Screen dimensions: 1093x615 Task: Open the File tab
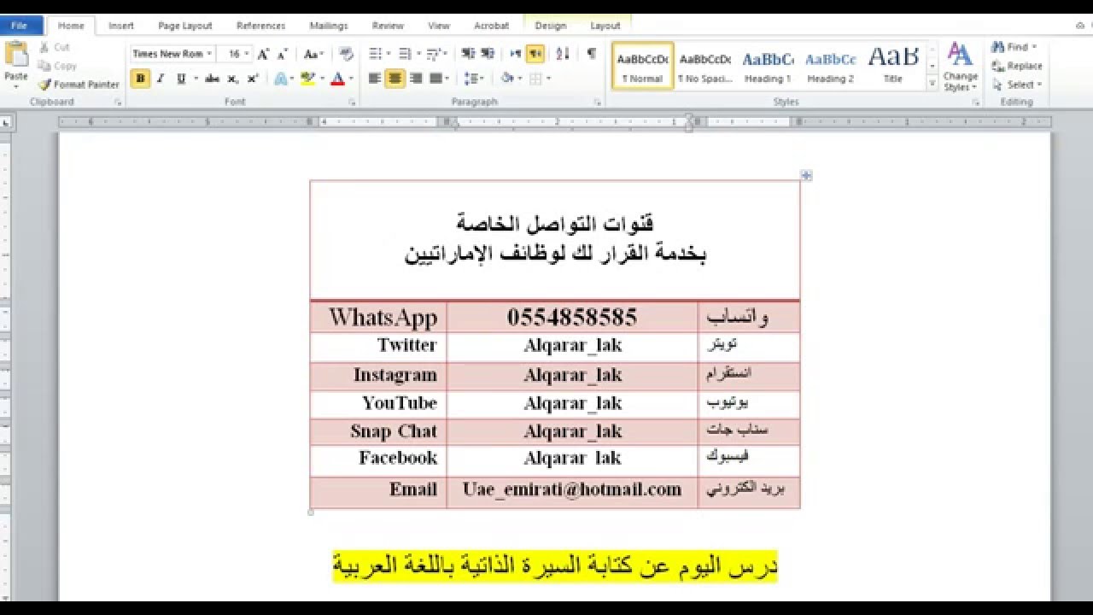[x=20, y=26]
